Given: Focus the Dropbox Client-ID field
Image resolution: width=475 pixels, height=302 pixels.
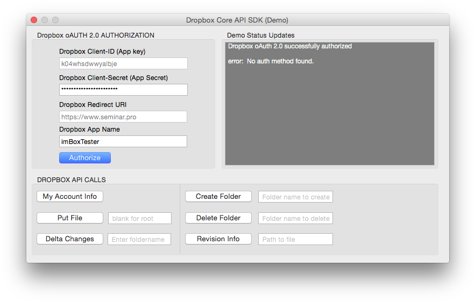Looking at the screenshot, I should [123, 63].
